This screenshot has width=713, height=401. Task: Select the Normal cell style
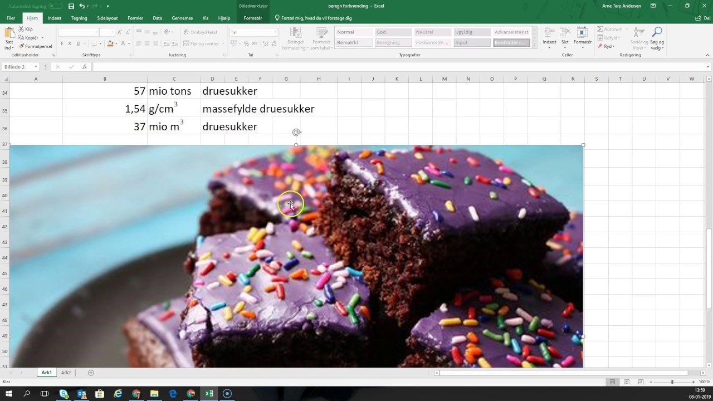354,32
